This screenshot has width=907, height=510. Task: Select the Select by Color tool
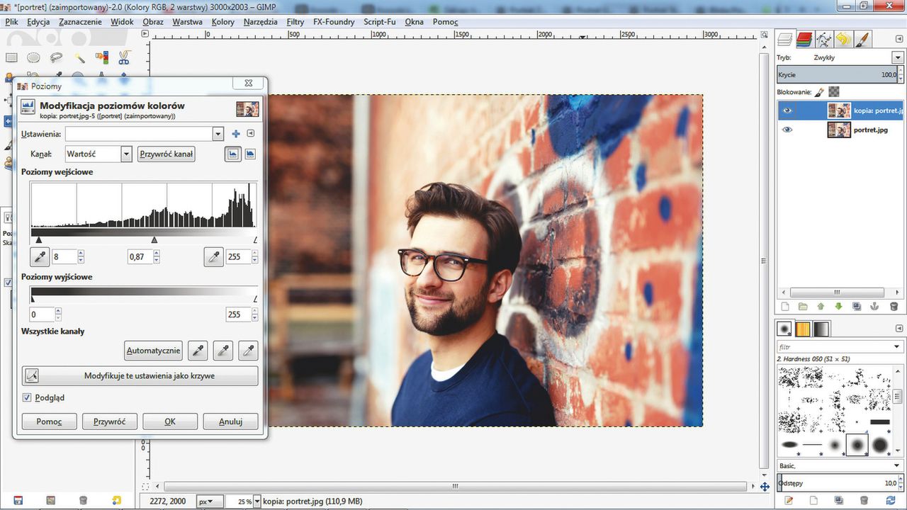click(101, 57)
